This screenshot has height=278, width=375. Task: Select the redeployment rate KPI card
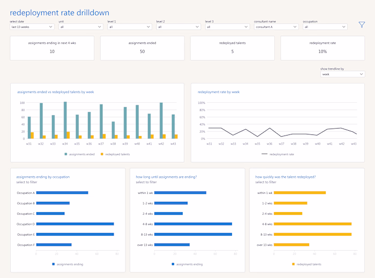point(322,48)
